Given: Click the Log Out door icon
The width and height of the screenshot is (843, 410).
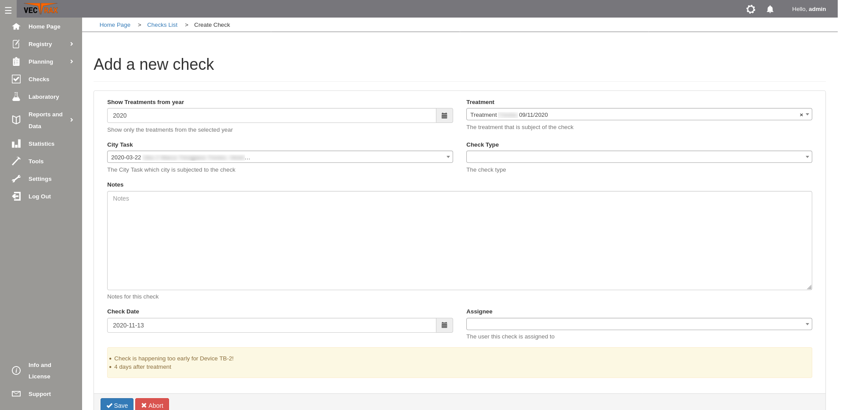Looking at the screenshot, I should click(16, 196).
